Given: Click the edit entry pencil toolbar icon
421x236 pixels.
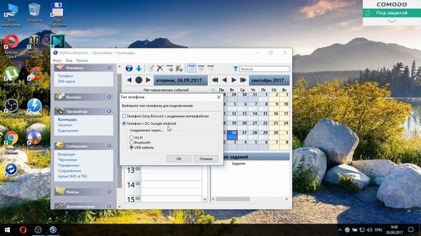Looking at the screenshot, I should 151,68.
